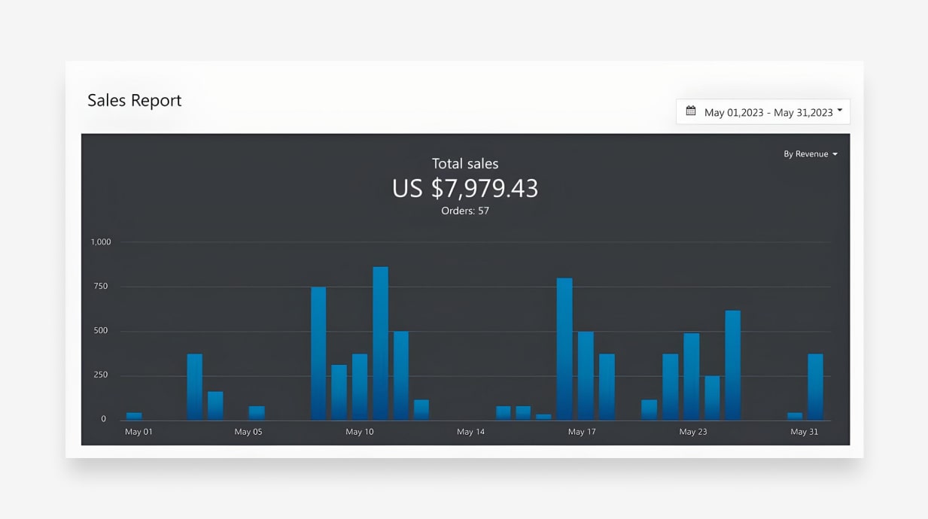Click the small bar above May 05 label
928x519 pixels.
[257, 413]
